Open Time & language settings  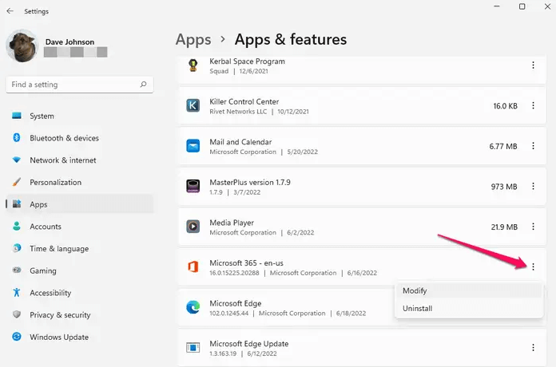(x=79, y=248)
